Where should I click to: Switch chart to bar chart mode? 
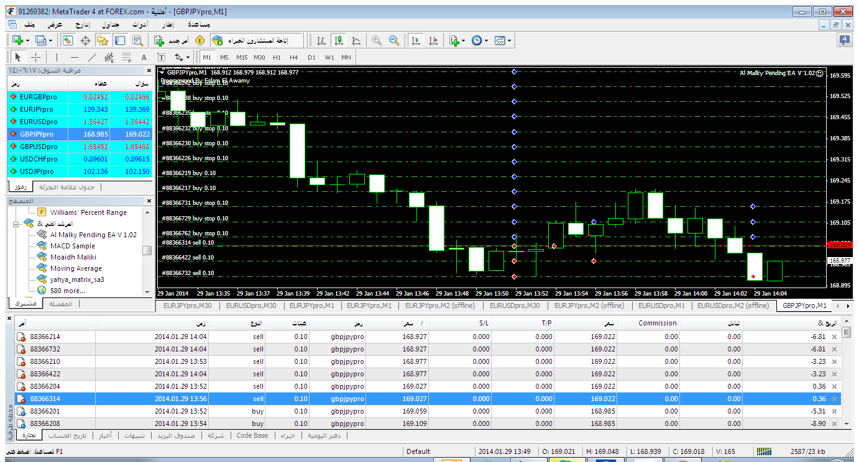(x=321, y=40)
